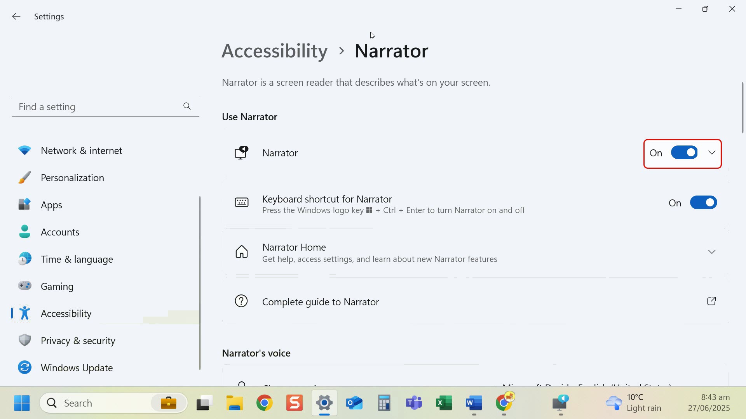This screenshot has width=746, height=419.
Task: Click the magnifier icon in Find a setting
Action: pyautogui.click(x=187, y=106)
